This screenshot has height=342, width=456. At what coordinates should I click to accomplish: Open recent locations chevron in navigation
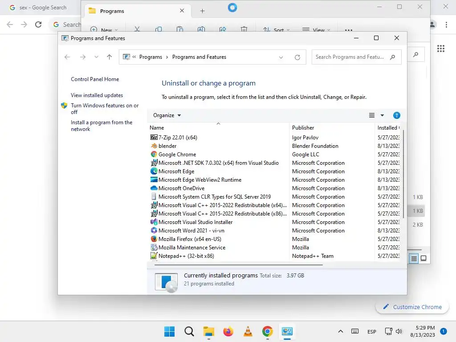pyautogui.click(x=96, y=57)
